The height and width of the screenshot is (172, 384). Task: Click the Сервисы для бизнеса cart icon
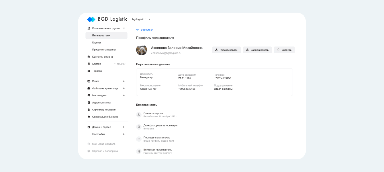[x=89, y=117]
